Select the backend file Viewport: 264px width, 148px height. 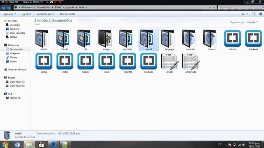253,38
